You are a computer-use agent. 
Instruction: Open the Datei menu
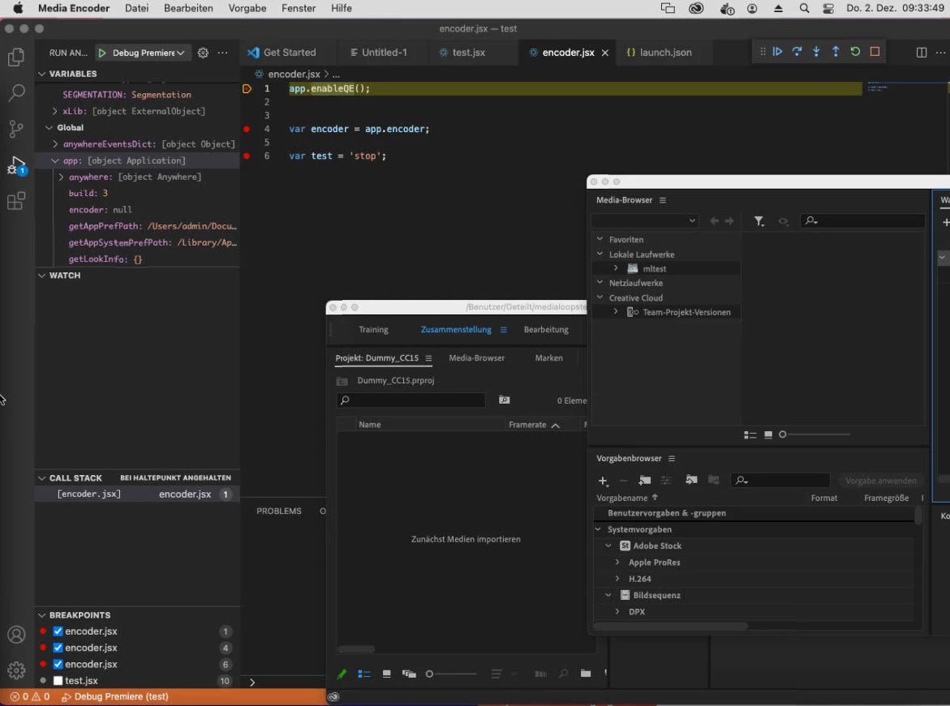pyautogui.click(x=136, y=8)
